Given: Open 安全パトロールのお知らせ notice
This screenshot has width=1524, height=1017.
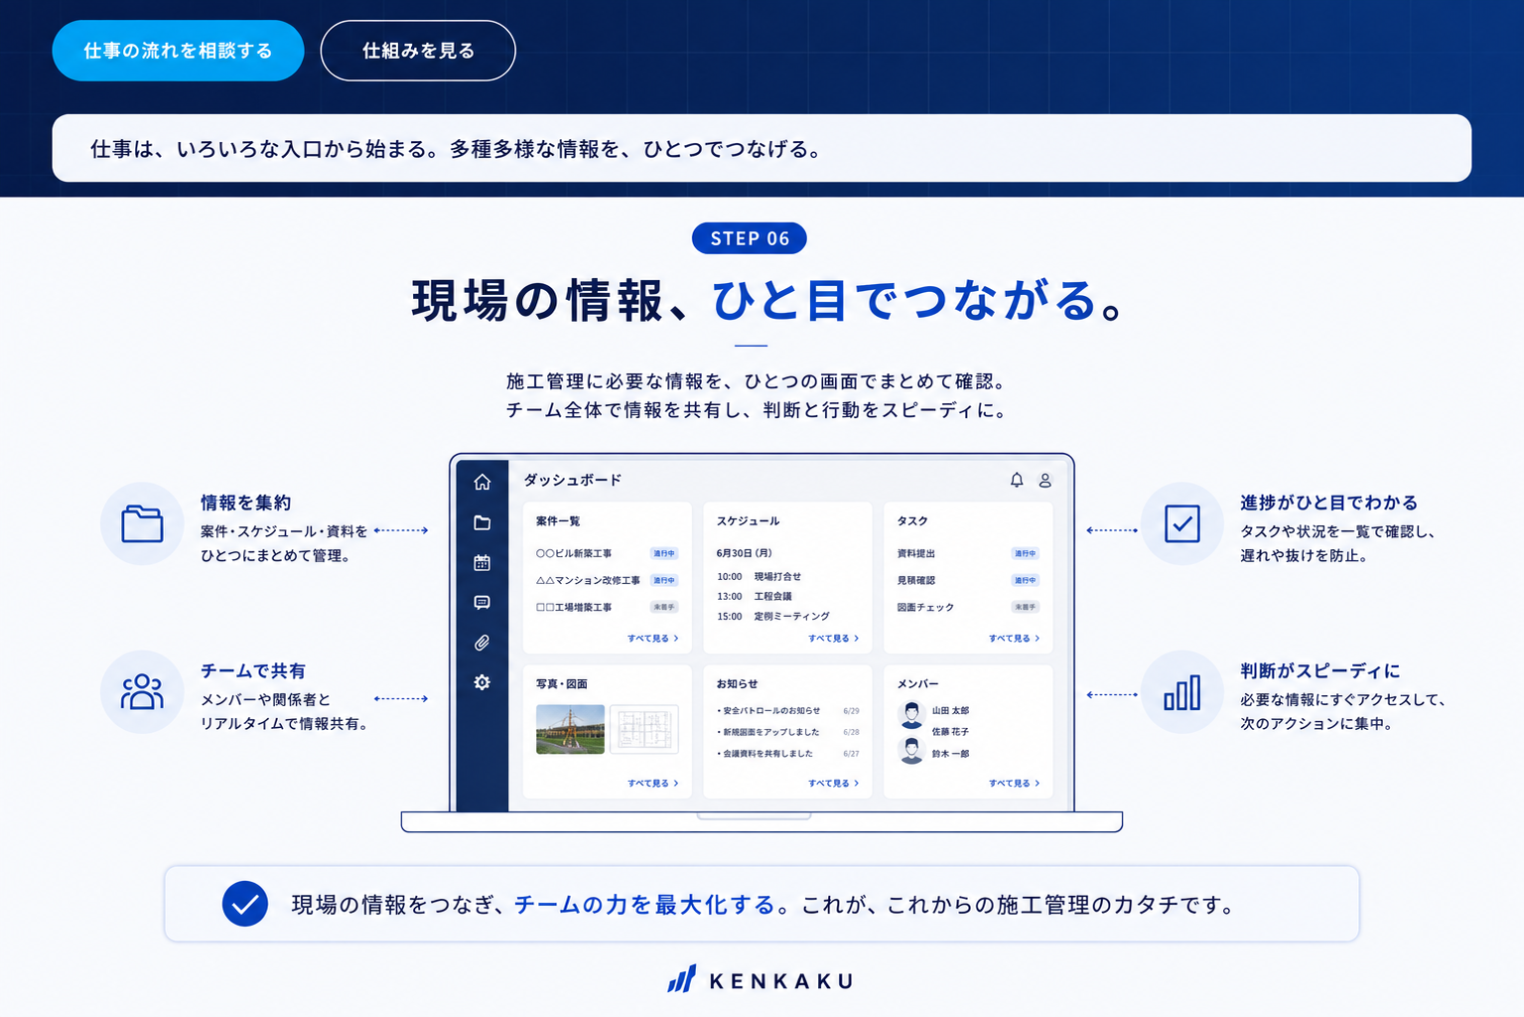Looking at the screenshot, I should [788, 711].
